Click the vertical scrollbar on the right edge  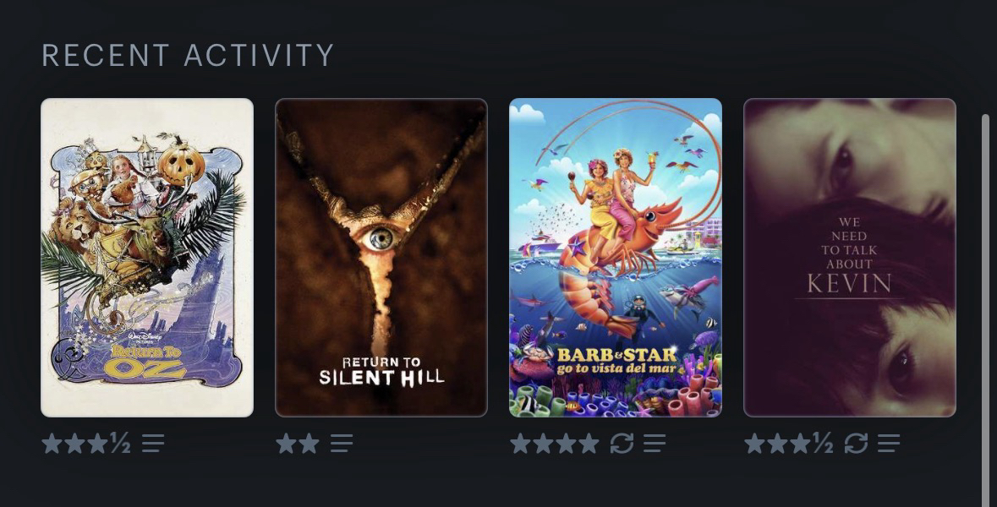point(985,310)
